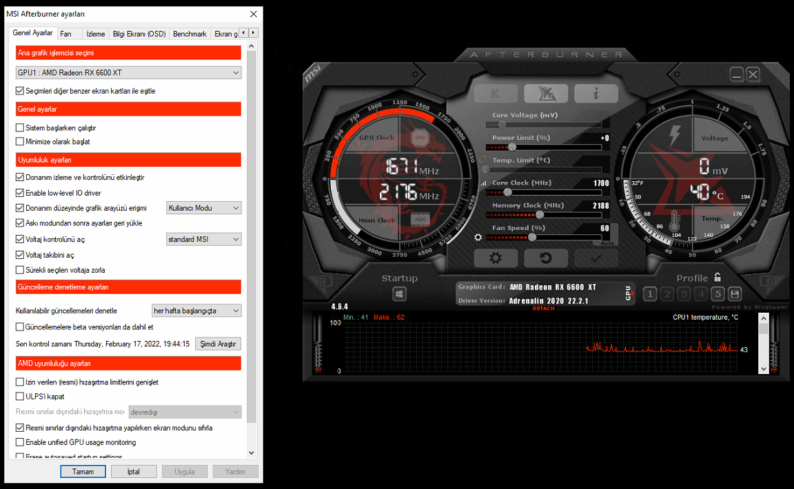Click the link icon beside Temp. Limit

click(x=482, y=160)
